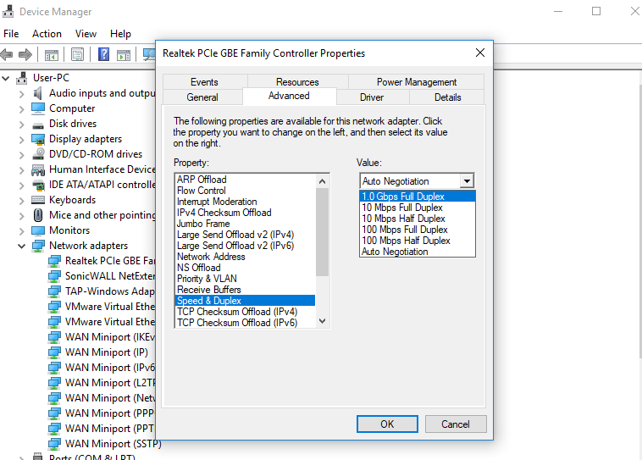The height and width of the screenshot is (460, 642).
Task: Expand the Keyboards node
Action: click(x=22, y=200)
